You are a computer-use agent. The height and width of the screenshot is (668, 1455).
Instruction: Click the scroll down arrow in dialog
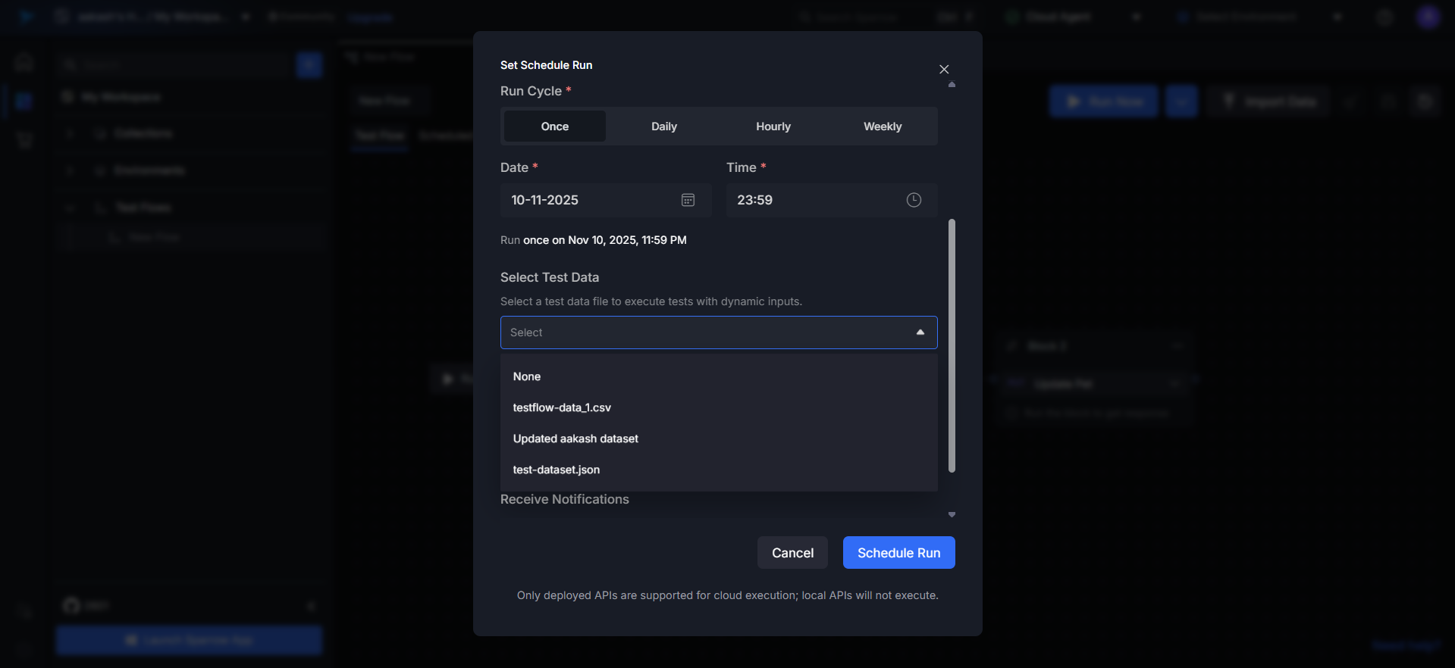pyautogui.click(x=952, y=515)
